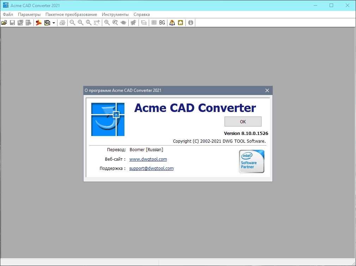Minimize the Acme CAD Converter window
The height and width of the screenshot is (266, 356).
click(x=315, y=5)
